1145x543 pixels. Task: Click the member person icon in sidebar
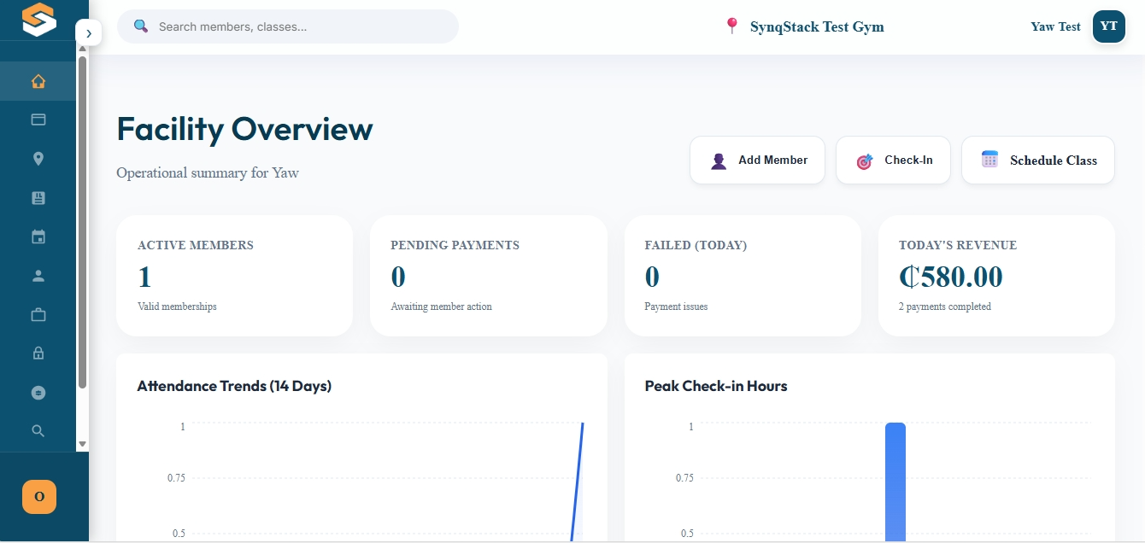coord(38,275)
